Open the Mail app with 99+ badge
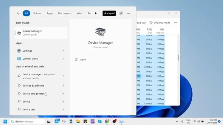The image size is (223, 125). coord(57,121)
